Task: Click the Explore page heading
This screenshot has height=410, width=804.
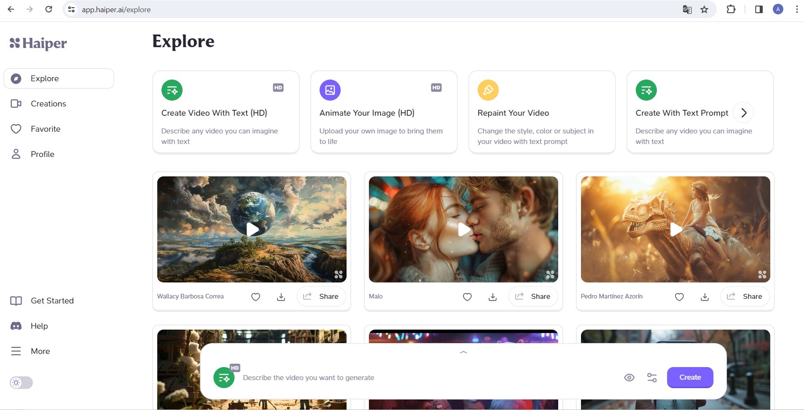Action: [183, 41]
